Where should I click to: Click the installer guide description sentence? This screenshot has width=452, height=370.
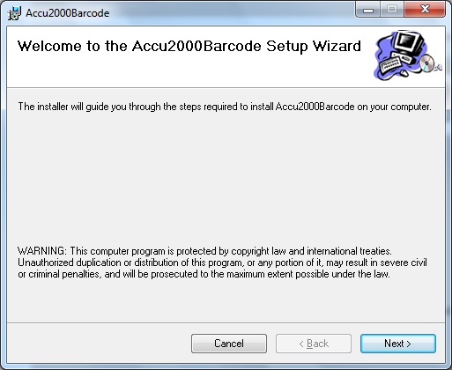[x=225, y=107]
